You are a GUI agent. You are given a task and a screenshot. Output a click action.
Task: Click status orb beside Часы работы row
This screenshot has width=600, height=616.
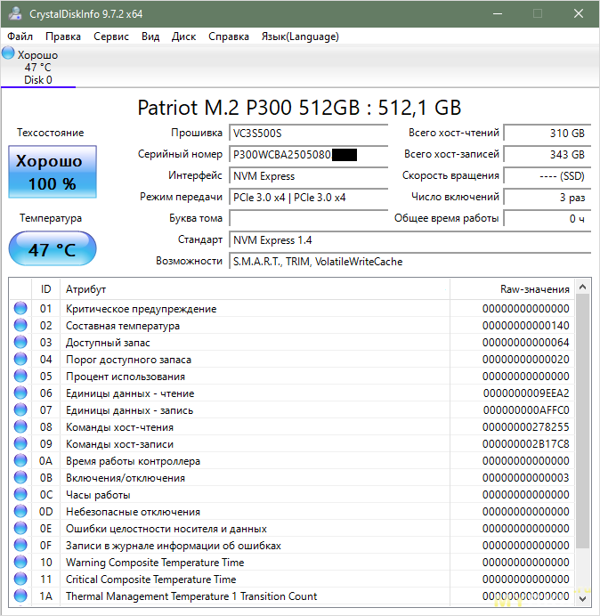[x=20, y=495]
